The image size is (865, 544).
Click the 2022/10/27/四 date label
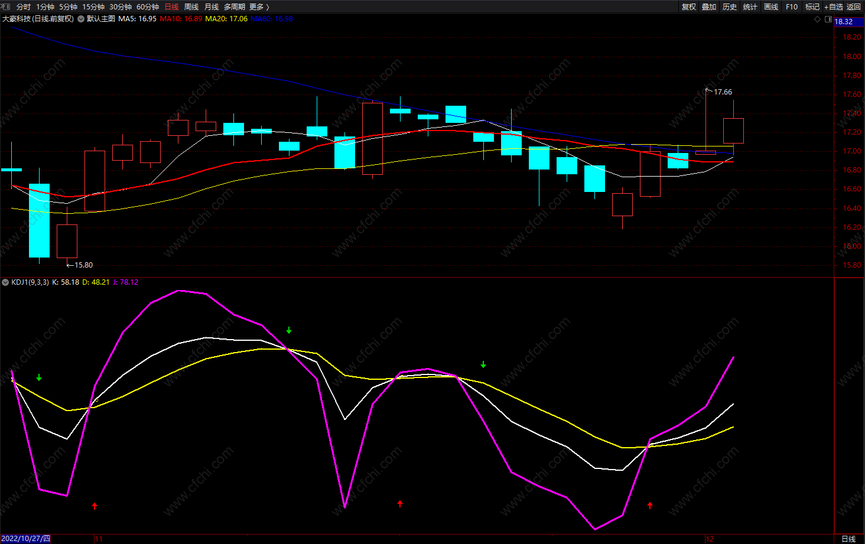(25, 539)
